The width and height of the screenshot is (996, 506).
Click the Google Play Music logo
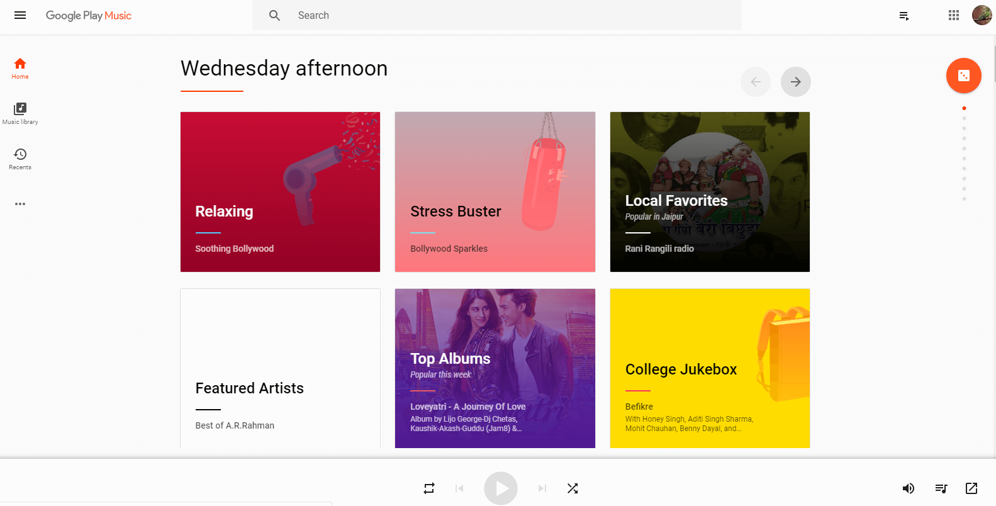pyautogui.click(x=89, y=15)
